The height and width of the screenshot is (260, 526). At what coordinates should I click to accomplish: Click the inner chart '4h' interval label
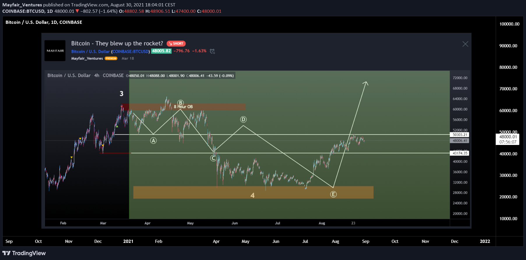pyautogui.click(x=96, y=76)
